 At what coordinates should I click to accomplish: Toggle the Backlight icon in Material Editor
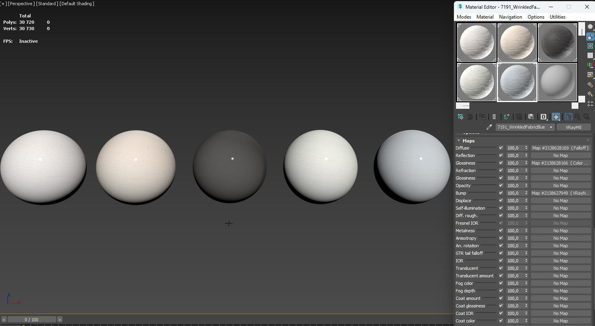point(590,36)
